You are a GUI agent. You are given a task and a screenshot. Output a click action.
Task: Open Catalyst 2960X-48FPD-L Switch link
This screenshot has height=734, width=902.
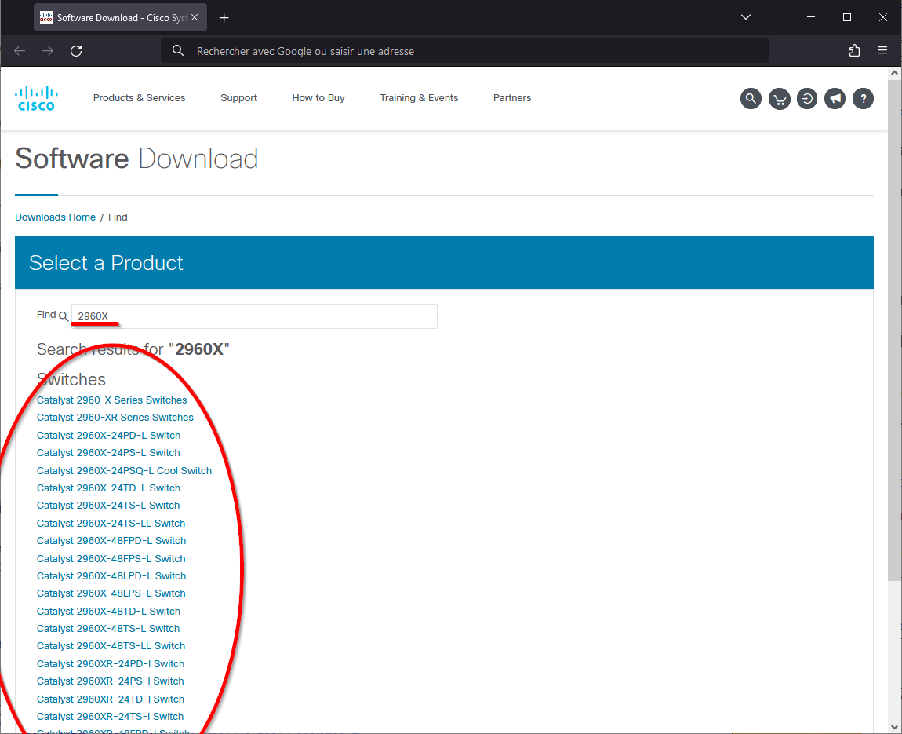click(111, 541)
